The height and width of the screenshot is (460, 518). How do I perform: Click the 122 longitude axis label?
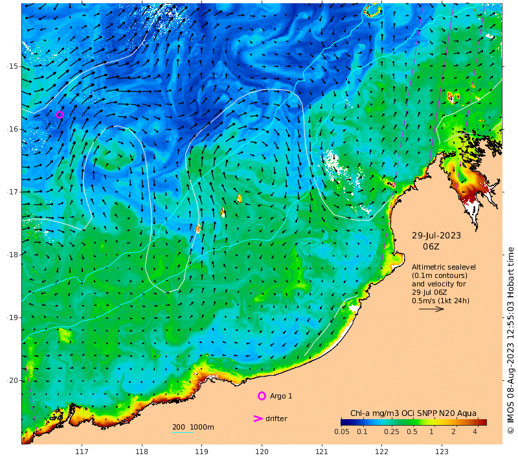381,452
